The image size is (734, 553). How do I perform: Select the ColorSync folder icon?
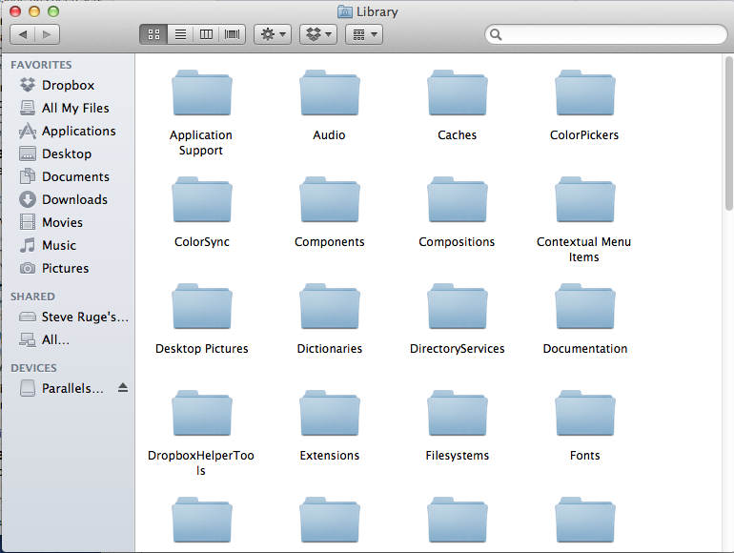(x=201, y=200)
